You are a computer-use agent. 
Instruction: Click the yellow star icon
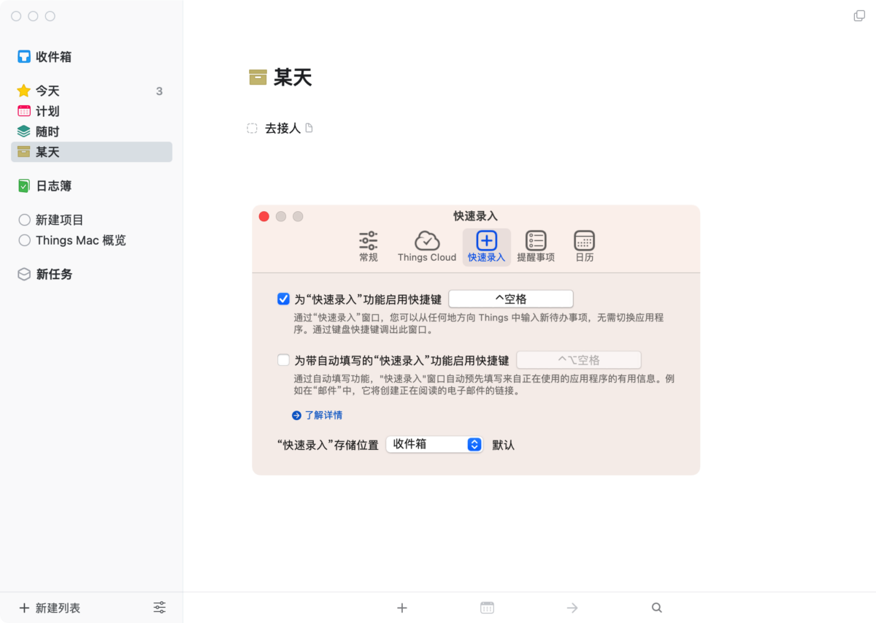pos(24,91)
